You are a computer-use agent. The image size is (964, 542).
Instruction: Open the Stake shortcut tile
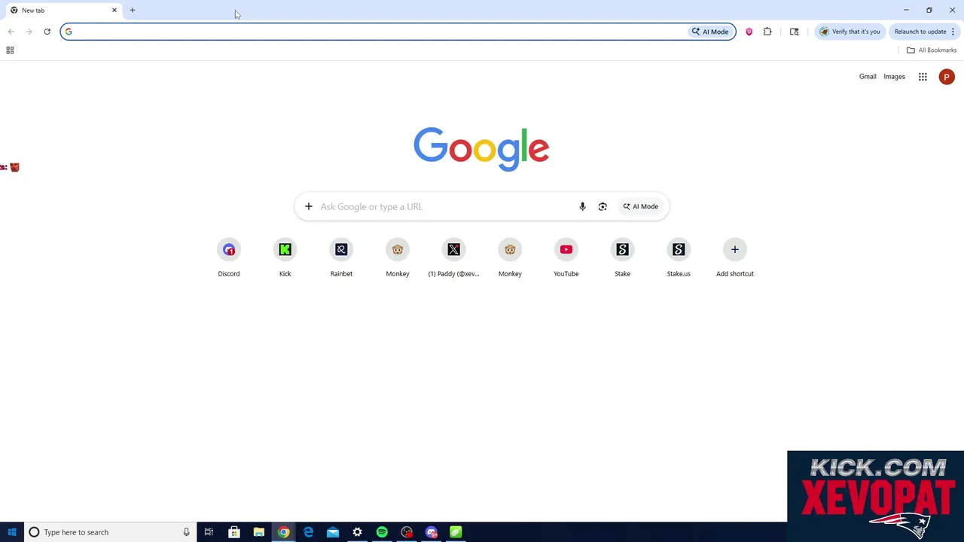(622, 257)
